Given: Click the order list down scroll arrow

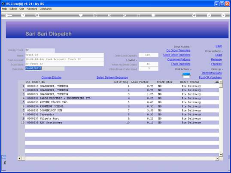Looking at the screenshot, I should (221, 154).
